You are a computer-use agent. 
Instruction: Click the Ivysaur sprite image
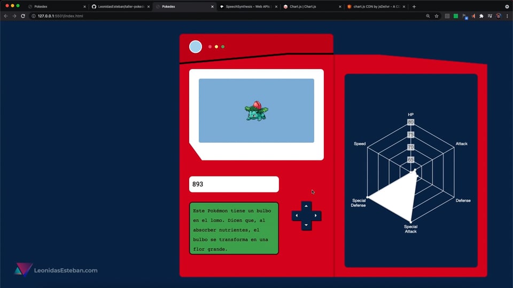click(x=256, y=110)
